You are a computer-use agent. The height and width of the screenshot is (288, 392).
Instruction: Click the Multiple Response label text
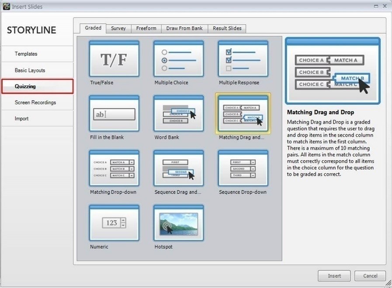[x=239, y=82]
